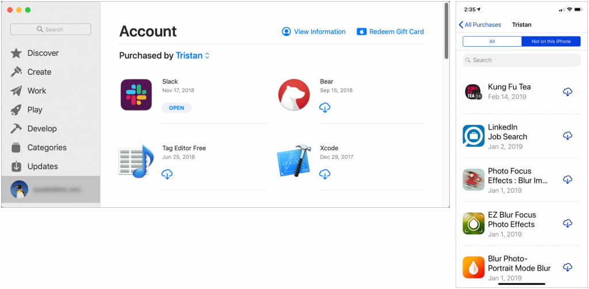Go to Categories section
This screenshot has height=289, width=589.
coord(47,147)
